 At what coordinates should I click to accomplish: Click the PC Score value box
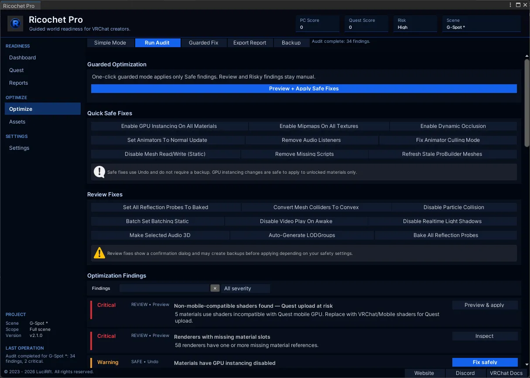click(x=318, y=24)
